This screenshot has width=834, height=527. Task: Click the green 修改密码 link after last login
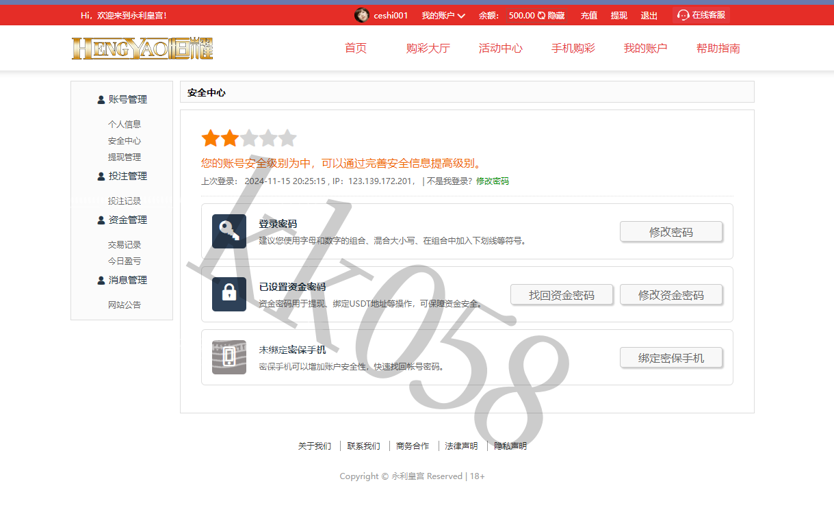tap(493, 181)
